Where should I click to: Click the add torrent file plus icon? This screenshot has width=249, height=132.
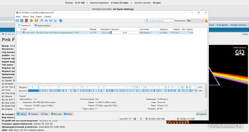[22, 21]
